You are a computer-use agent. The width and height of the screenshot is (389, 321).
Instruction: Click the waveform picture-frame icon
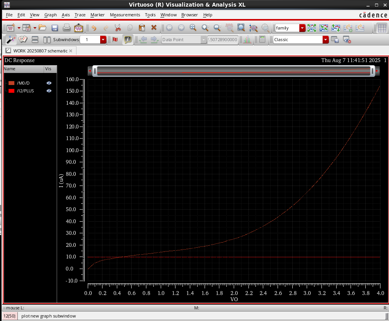(x=79, y=28)
